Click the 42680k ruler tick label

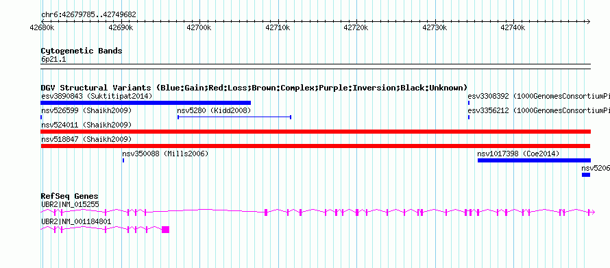point(42,28)
